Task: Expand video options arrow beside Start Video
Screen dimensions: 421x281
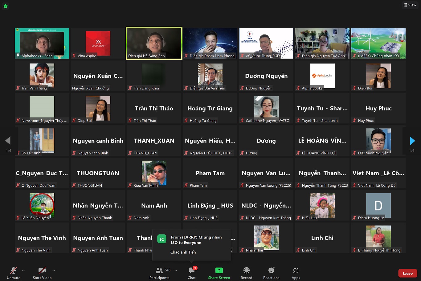Action: point(54,271)
